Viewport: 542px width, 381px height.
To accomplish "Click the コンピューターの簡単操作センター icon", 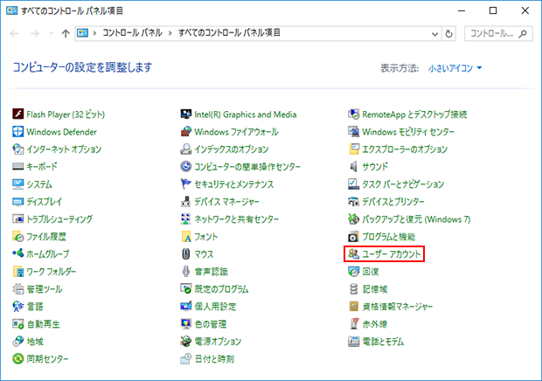I will tap(185, 167).
